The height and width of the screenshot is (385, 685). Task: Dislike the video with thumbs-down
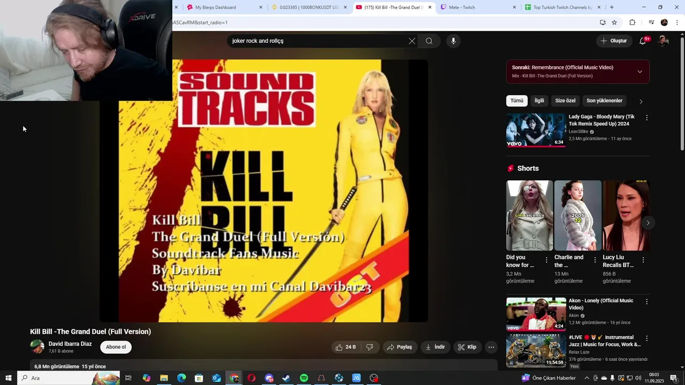(x=370, y=347)
